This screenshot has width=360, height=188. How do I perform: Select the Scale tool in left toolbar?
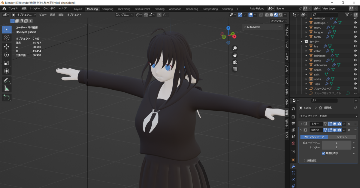7,63
